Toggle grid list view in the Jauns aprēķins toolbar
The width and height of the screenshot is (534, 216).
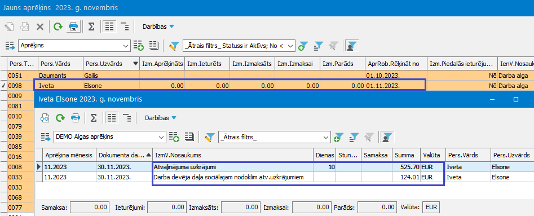[x=109, y=27]
